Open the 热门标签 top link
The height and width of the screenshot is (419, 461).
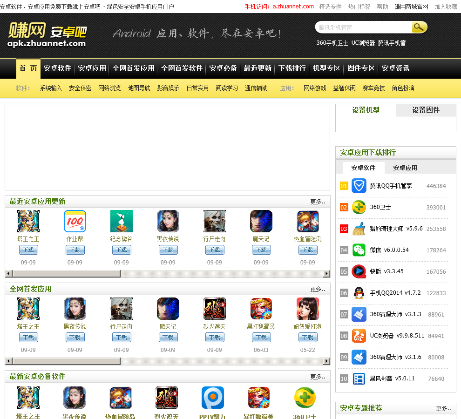point(359,7)
